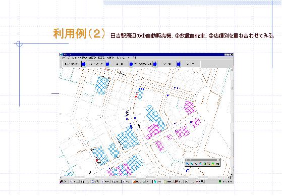Viewport: 282px width, 196px height.
Task: Click the last icon in the floating palette
Action: click(217, 164)
